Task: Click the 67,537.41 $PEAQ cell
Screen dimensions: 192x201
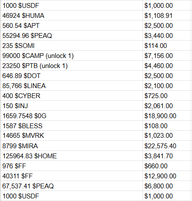Action: click(72, 186)
